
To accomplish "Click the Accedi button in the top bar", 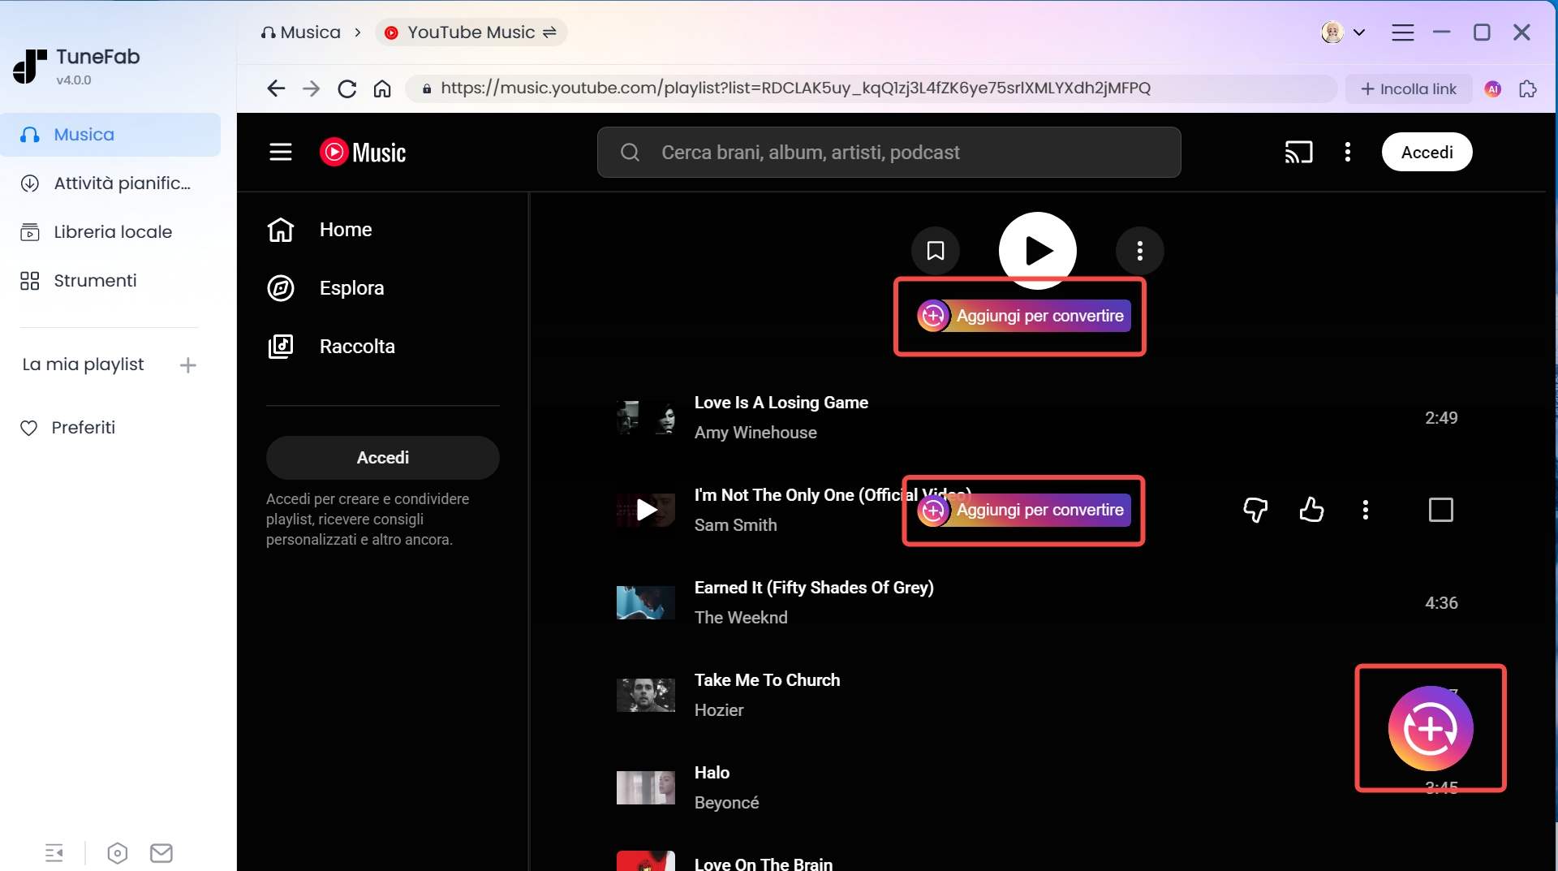I will 1427,152.
